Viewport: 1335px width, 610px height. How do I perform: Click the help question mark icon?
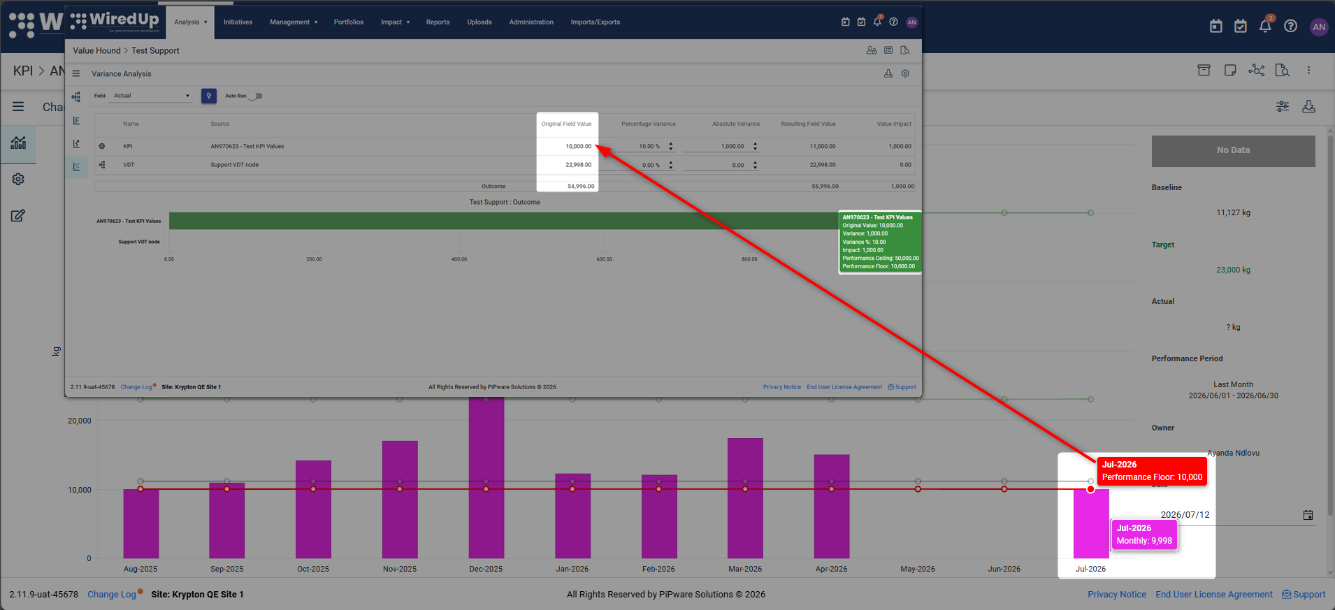[1291, 27]
